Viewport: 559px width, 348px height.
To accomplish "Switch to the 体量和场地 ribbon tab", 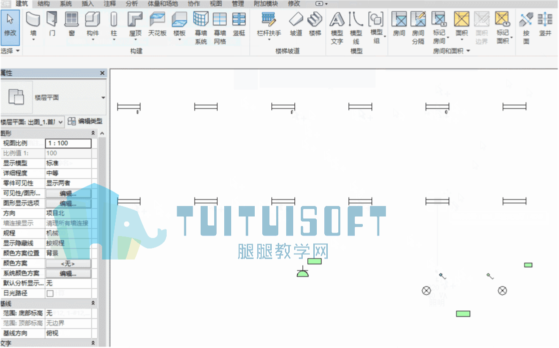I will click(x=163, y=3).
